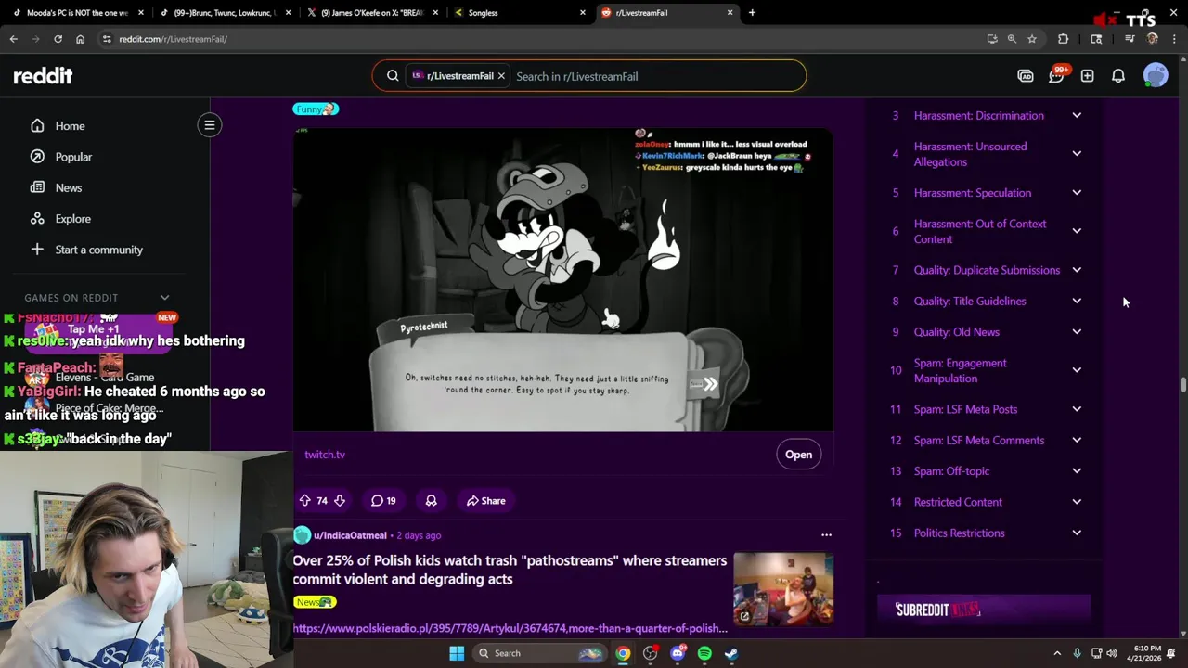Go to browser home page
Viewport: 1188px width, 668px height.
tap(80, 39)
